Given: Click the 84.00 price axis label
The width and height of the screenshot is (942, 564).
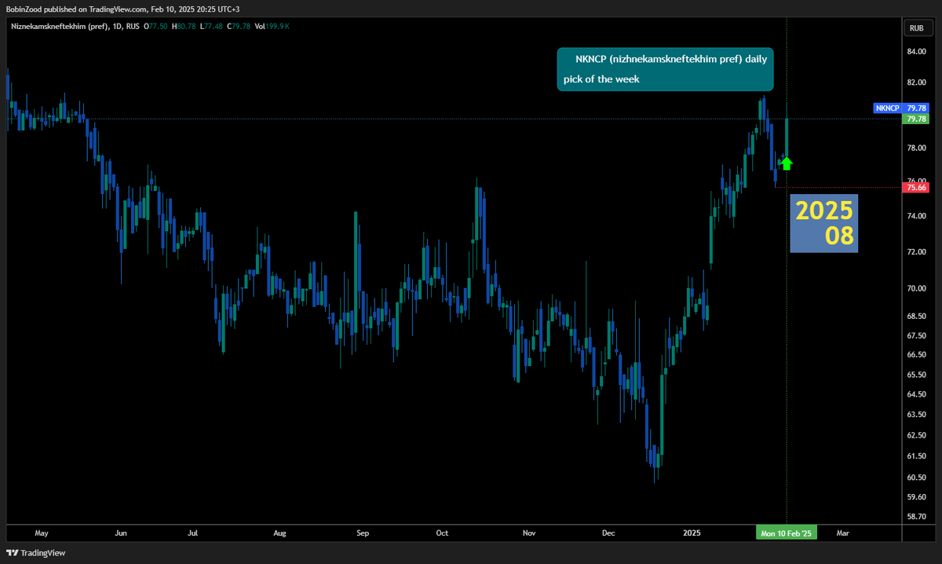Looking at the screenshot, I should [x=916, y=52].
